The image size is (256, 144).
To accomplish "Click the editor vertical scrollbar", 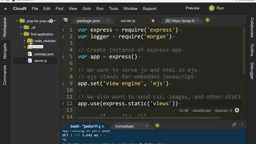I will (244, 51).
